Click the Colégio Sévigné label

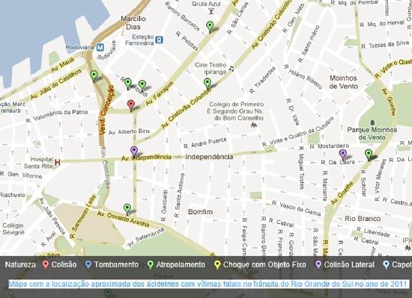click(x=13, y=229)
